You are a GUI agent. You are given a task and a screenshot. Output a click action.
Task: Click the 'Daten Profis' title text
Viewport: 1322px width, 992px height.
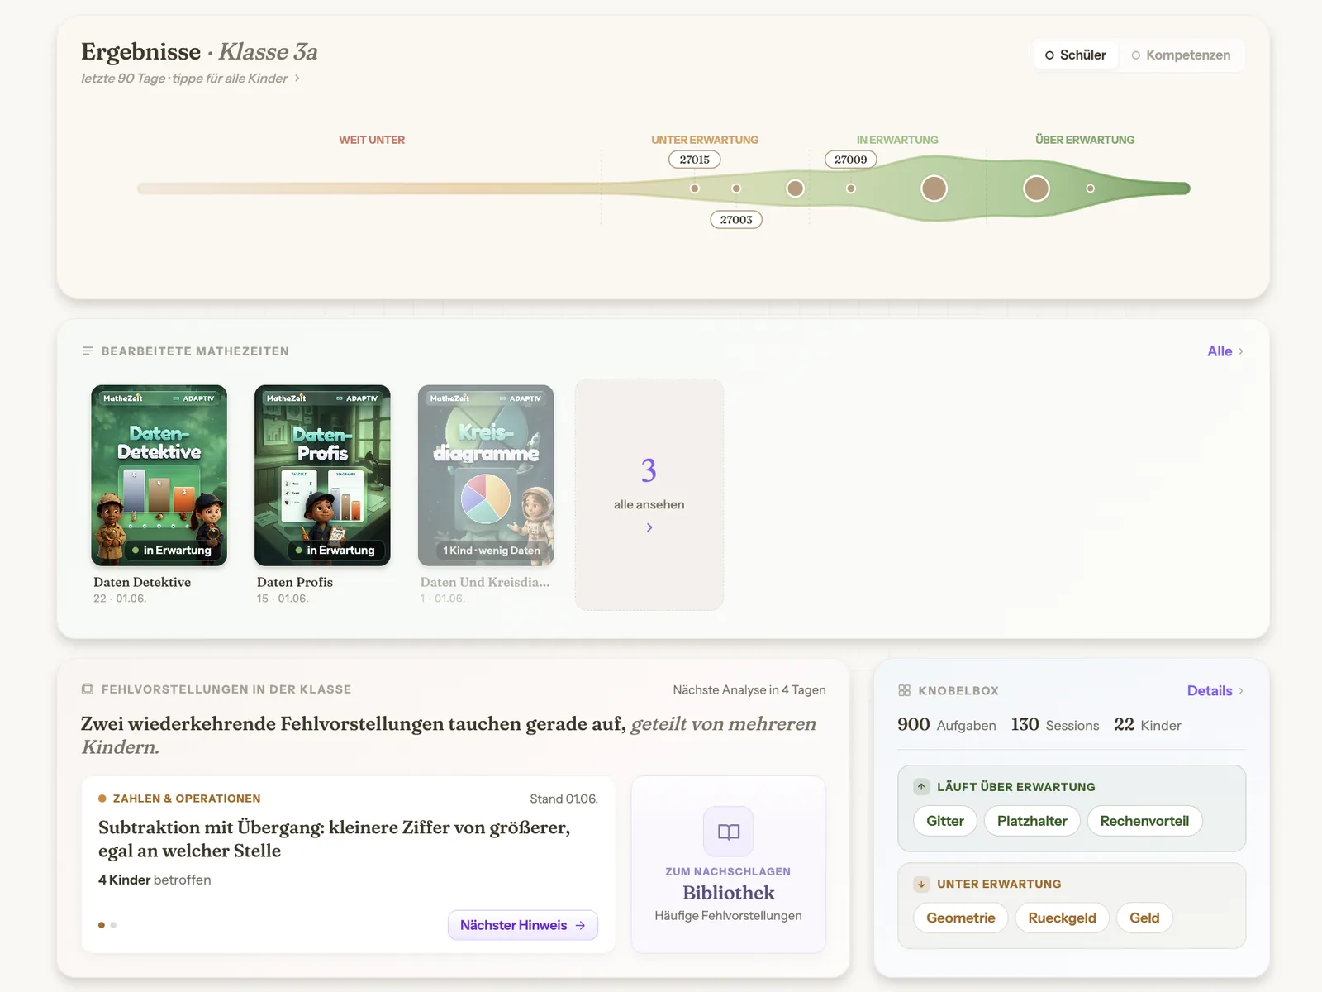click(x=295, y=582)
